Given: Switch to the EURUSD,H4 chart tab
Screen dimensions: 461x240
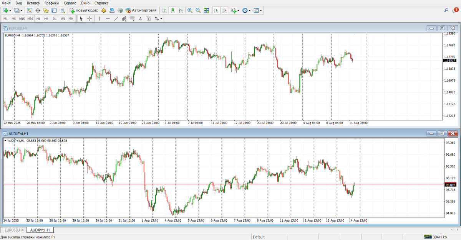Looking at the screenshot, I should click(x=14, y=230).
